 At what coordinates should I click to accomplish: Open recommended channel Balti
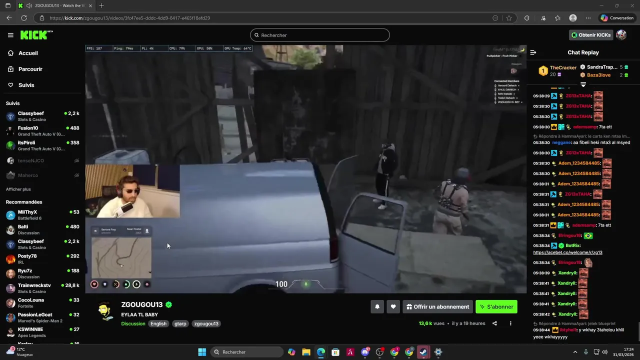point(42,229)
